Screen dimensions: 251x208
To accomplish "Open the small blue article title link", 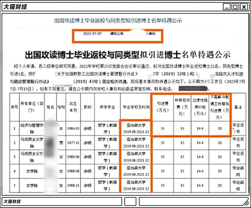I will coord(118,20).
